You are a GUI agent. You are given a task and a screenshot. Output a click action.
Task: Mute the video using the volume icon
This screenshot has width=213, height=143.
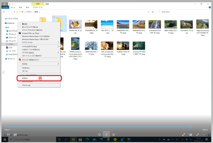[x=8, y=134]
